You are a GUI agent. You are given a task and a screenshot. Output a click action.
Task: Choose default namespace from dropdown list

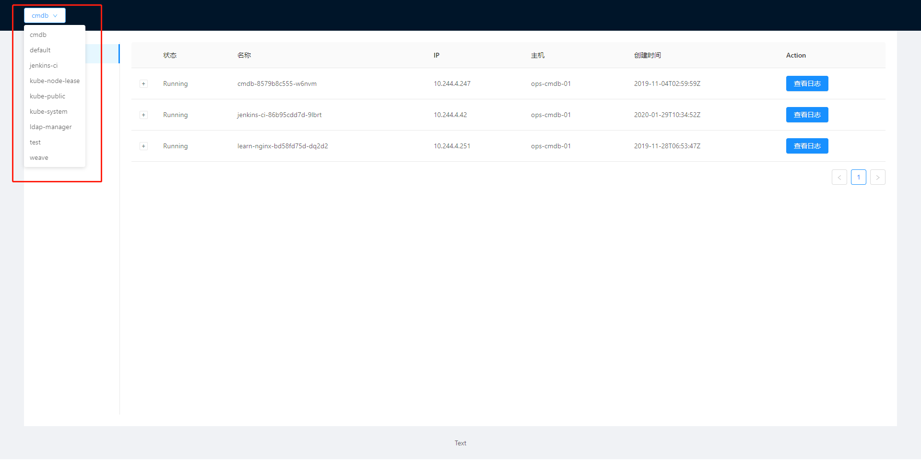pyautogui.click(x=55, y=50)
